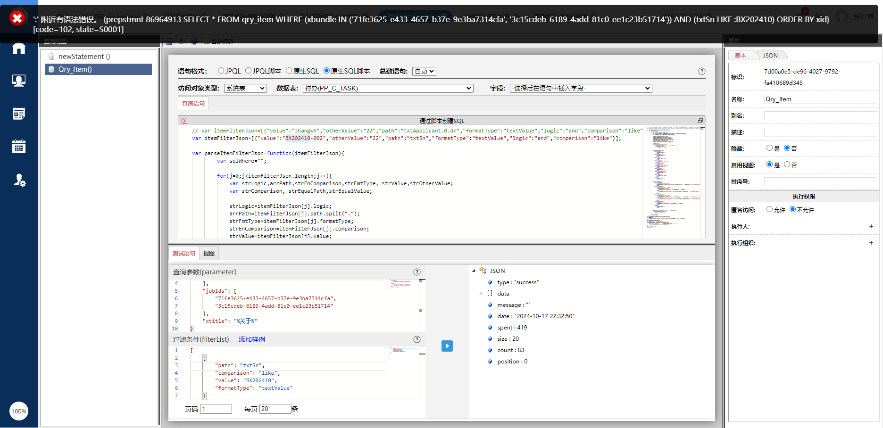Expand the data node in JSON tree
The image size is (883, 428).
tap(481, 294)
